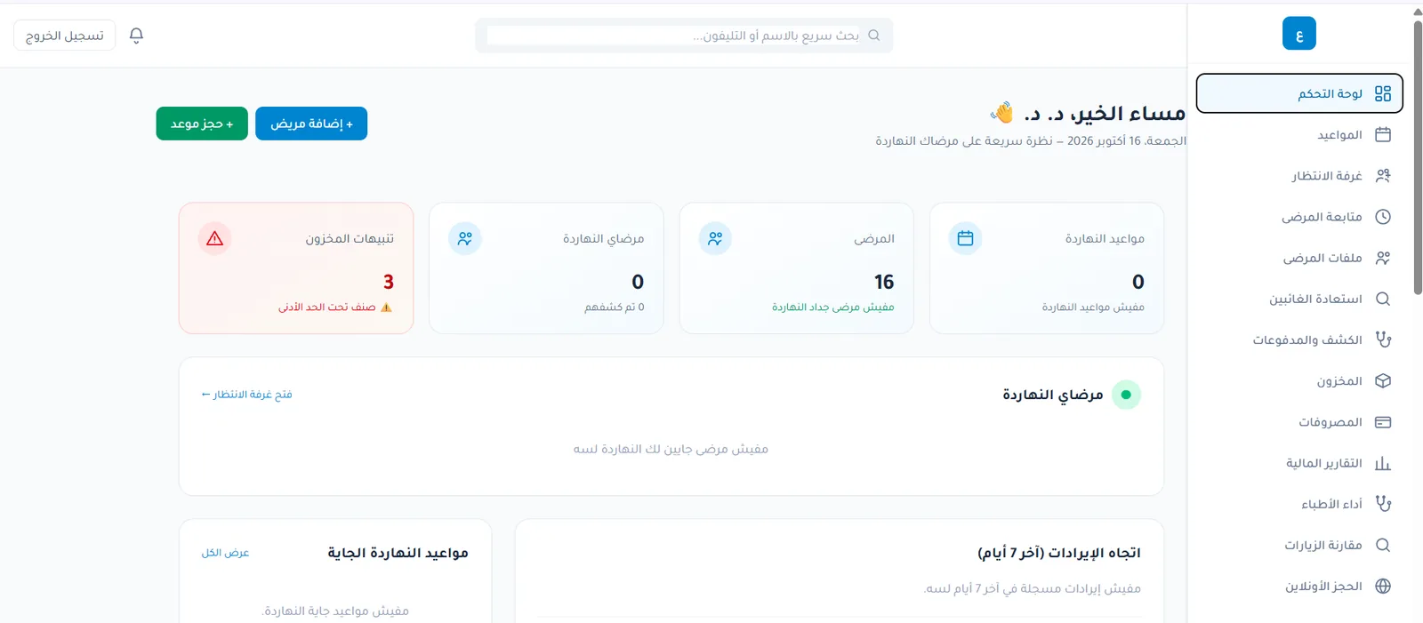Open فتح غرفة الانتظار link
The image size is (1423, 623).
(x=247, y=395)
